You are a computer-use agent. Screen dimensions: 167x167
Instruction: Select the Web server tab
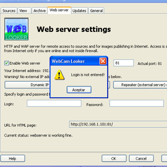click(59, 10)
